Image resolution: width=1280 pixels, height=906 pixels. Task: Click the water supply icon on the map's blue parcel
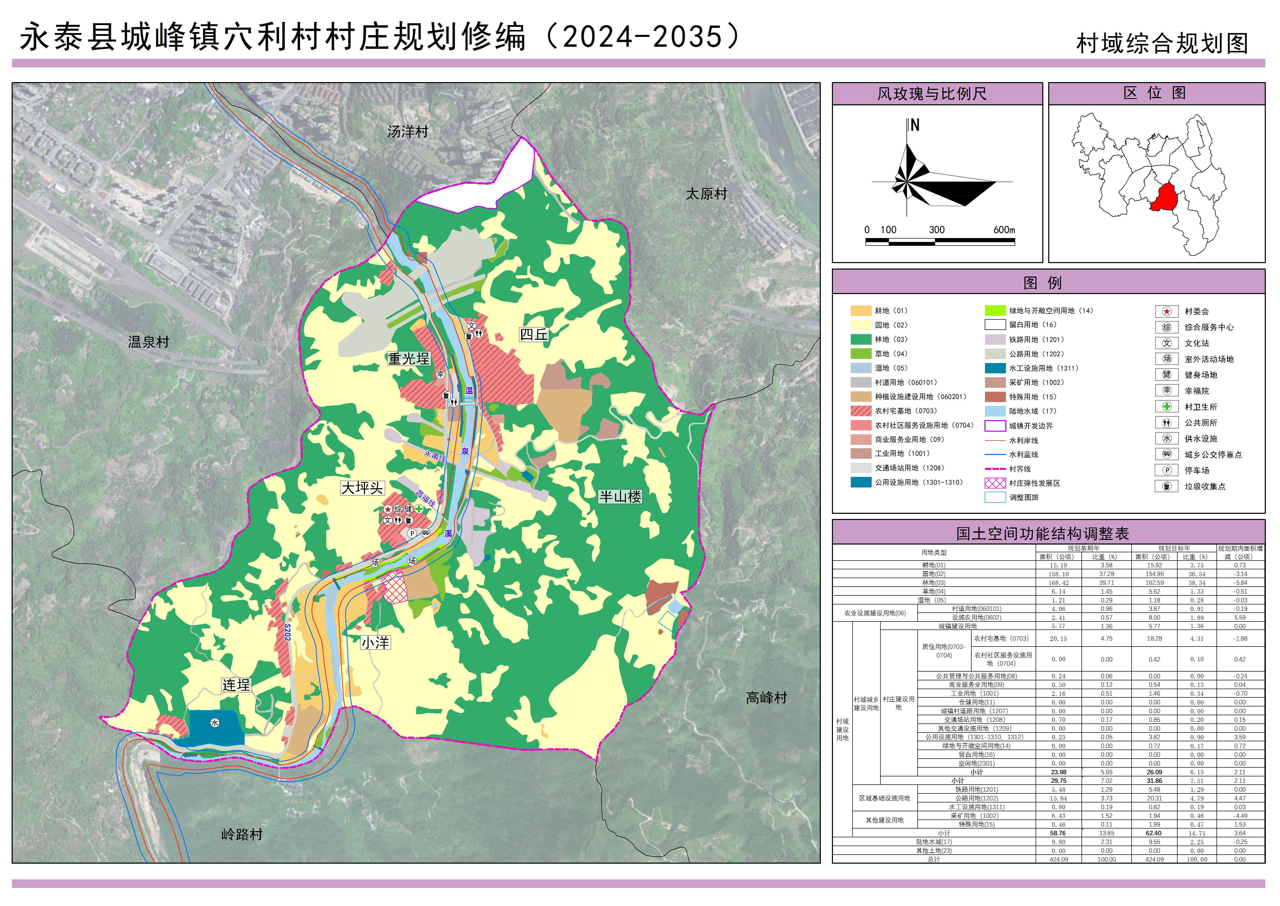coord(215,723)
